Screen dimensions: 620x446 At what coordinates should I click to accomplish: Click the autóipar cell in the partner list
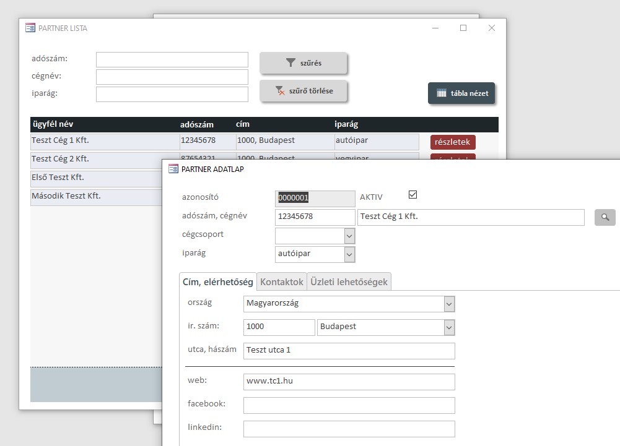point(377,142)
